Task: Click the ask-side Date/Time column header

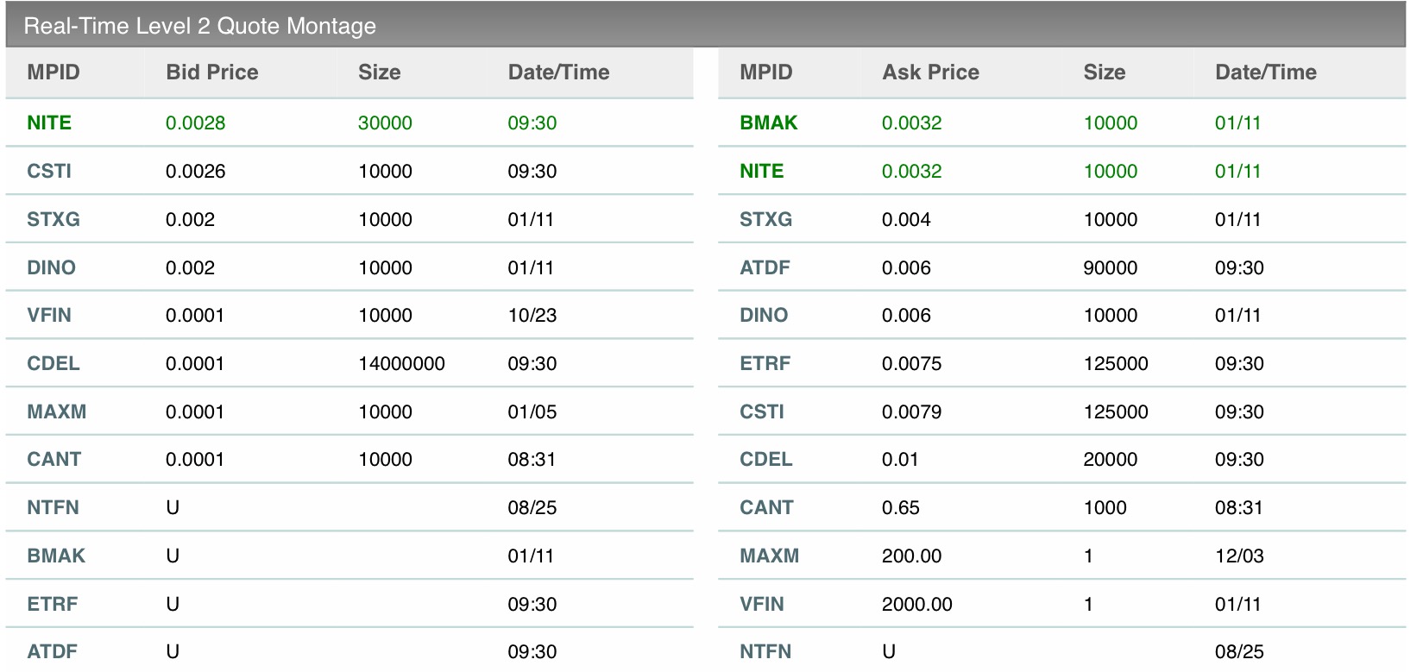Action: point(1265,72)
